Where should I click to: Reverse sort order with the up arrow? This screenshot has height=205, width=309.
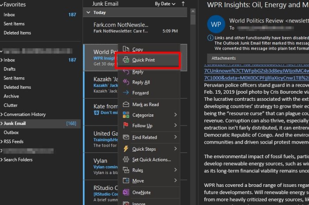183,4
